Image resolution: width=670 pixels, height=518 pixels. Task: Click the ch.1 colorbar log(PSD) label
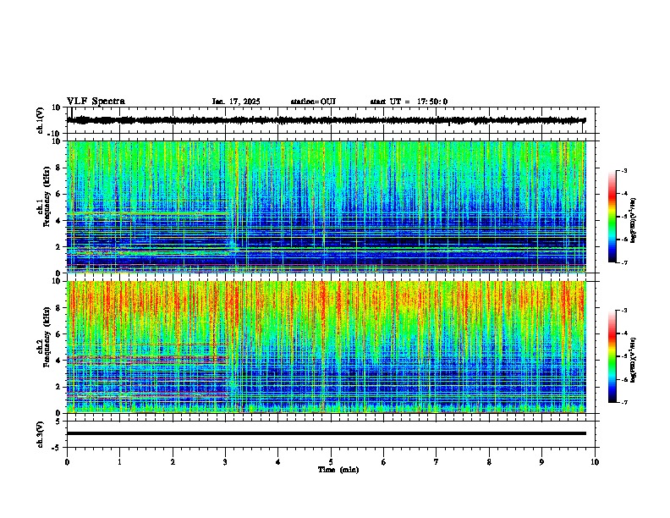point(634,221)
